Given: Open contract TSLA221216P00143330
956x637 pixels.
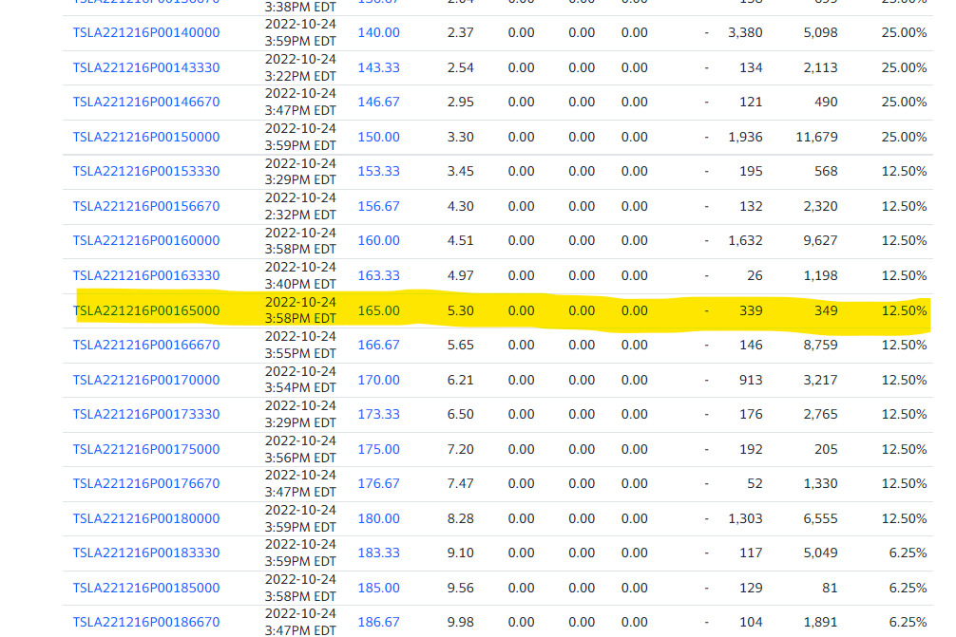Looking at the screenshot, I should click(x=146, y=67).
